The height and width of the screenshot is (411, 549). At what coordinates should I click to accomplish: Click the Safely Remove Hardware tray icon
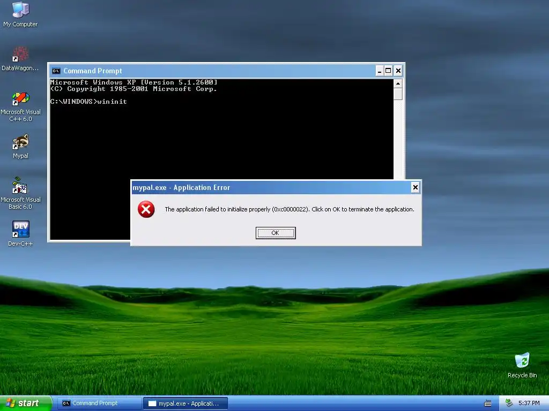pyautogui.click(x=509, y=403)
